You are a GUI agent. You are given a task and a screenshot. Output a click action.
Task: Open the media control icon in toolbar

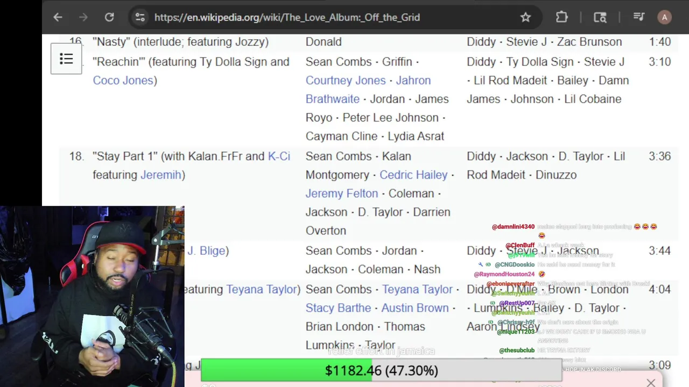tap(639, 17)
